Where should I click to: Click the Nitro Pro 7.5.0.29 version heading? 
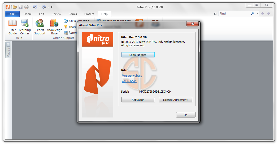(x=134, y=37)
